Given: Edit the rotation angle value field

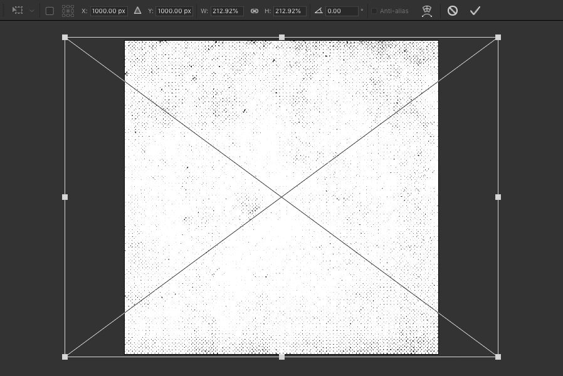Looking at the screenshot, I should pyautogui.click(x=342, y=11).
